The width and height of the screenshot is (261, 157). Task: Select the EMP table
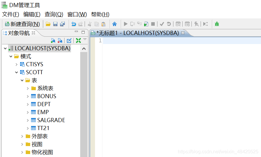40,112
